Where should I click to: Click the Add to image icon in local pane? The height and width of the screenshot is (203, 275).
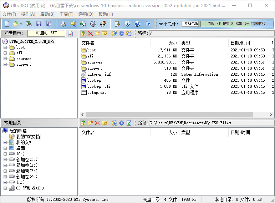(114, 123)
